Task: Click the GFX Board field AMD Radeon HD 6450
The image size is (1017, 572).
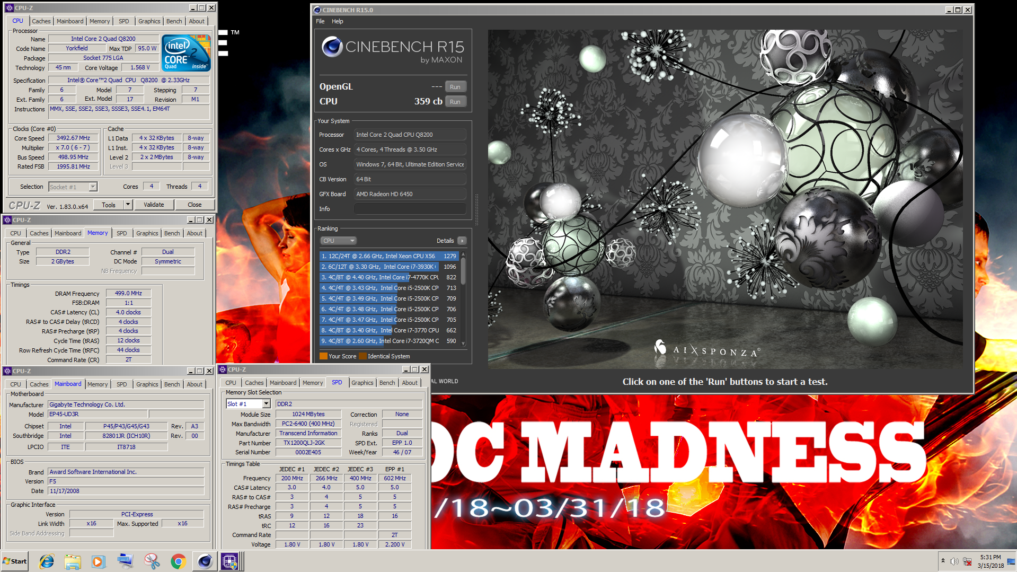Action: point(410,194)
